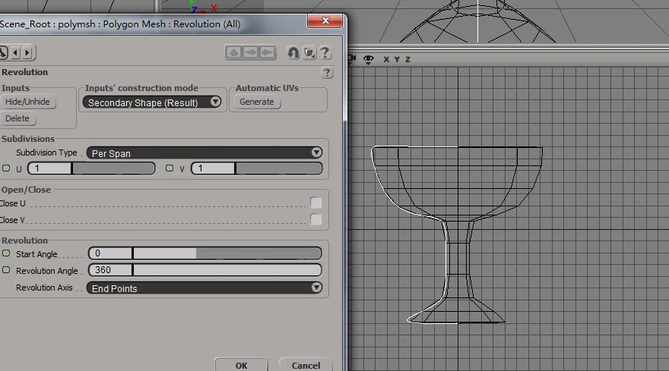
Task: Open help via top question mark icon
Action: point(325,52)
